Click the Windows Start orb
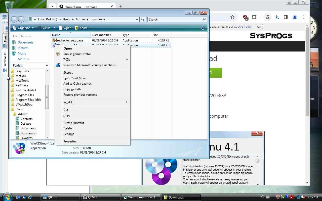The image size is (322, 201). click(x=7, y=197)
